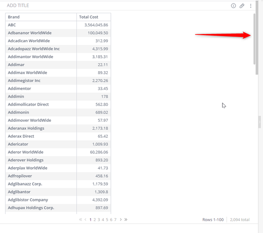
Task: Jump to first page with double-left arrows
Action: tap(80, 219)
